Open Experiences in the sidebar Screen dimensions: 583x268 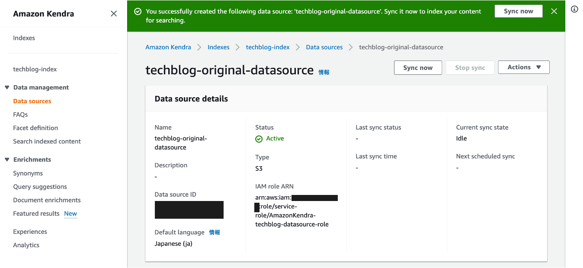tap(30, 232)
